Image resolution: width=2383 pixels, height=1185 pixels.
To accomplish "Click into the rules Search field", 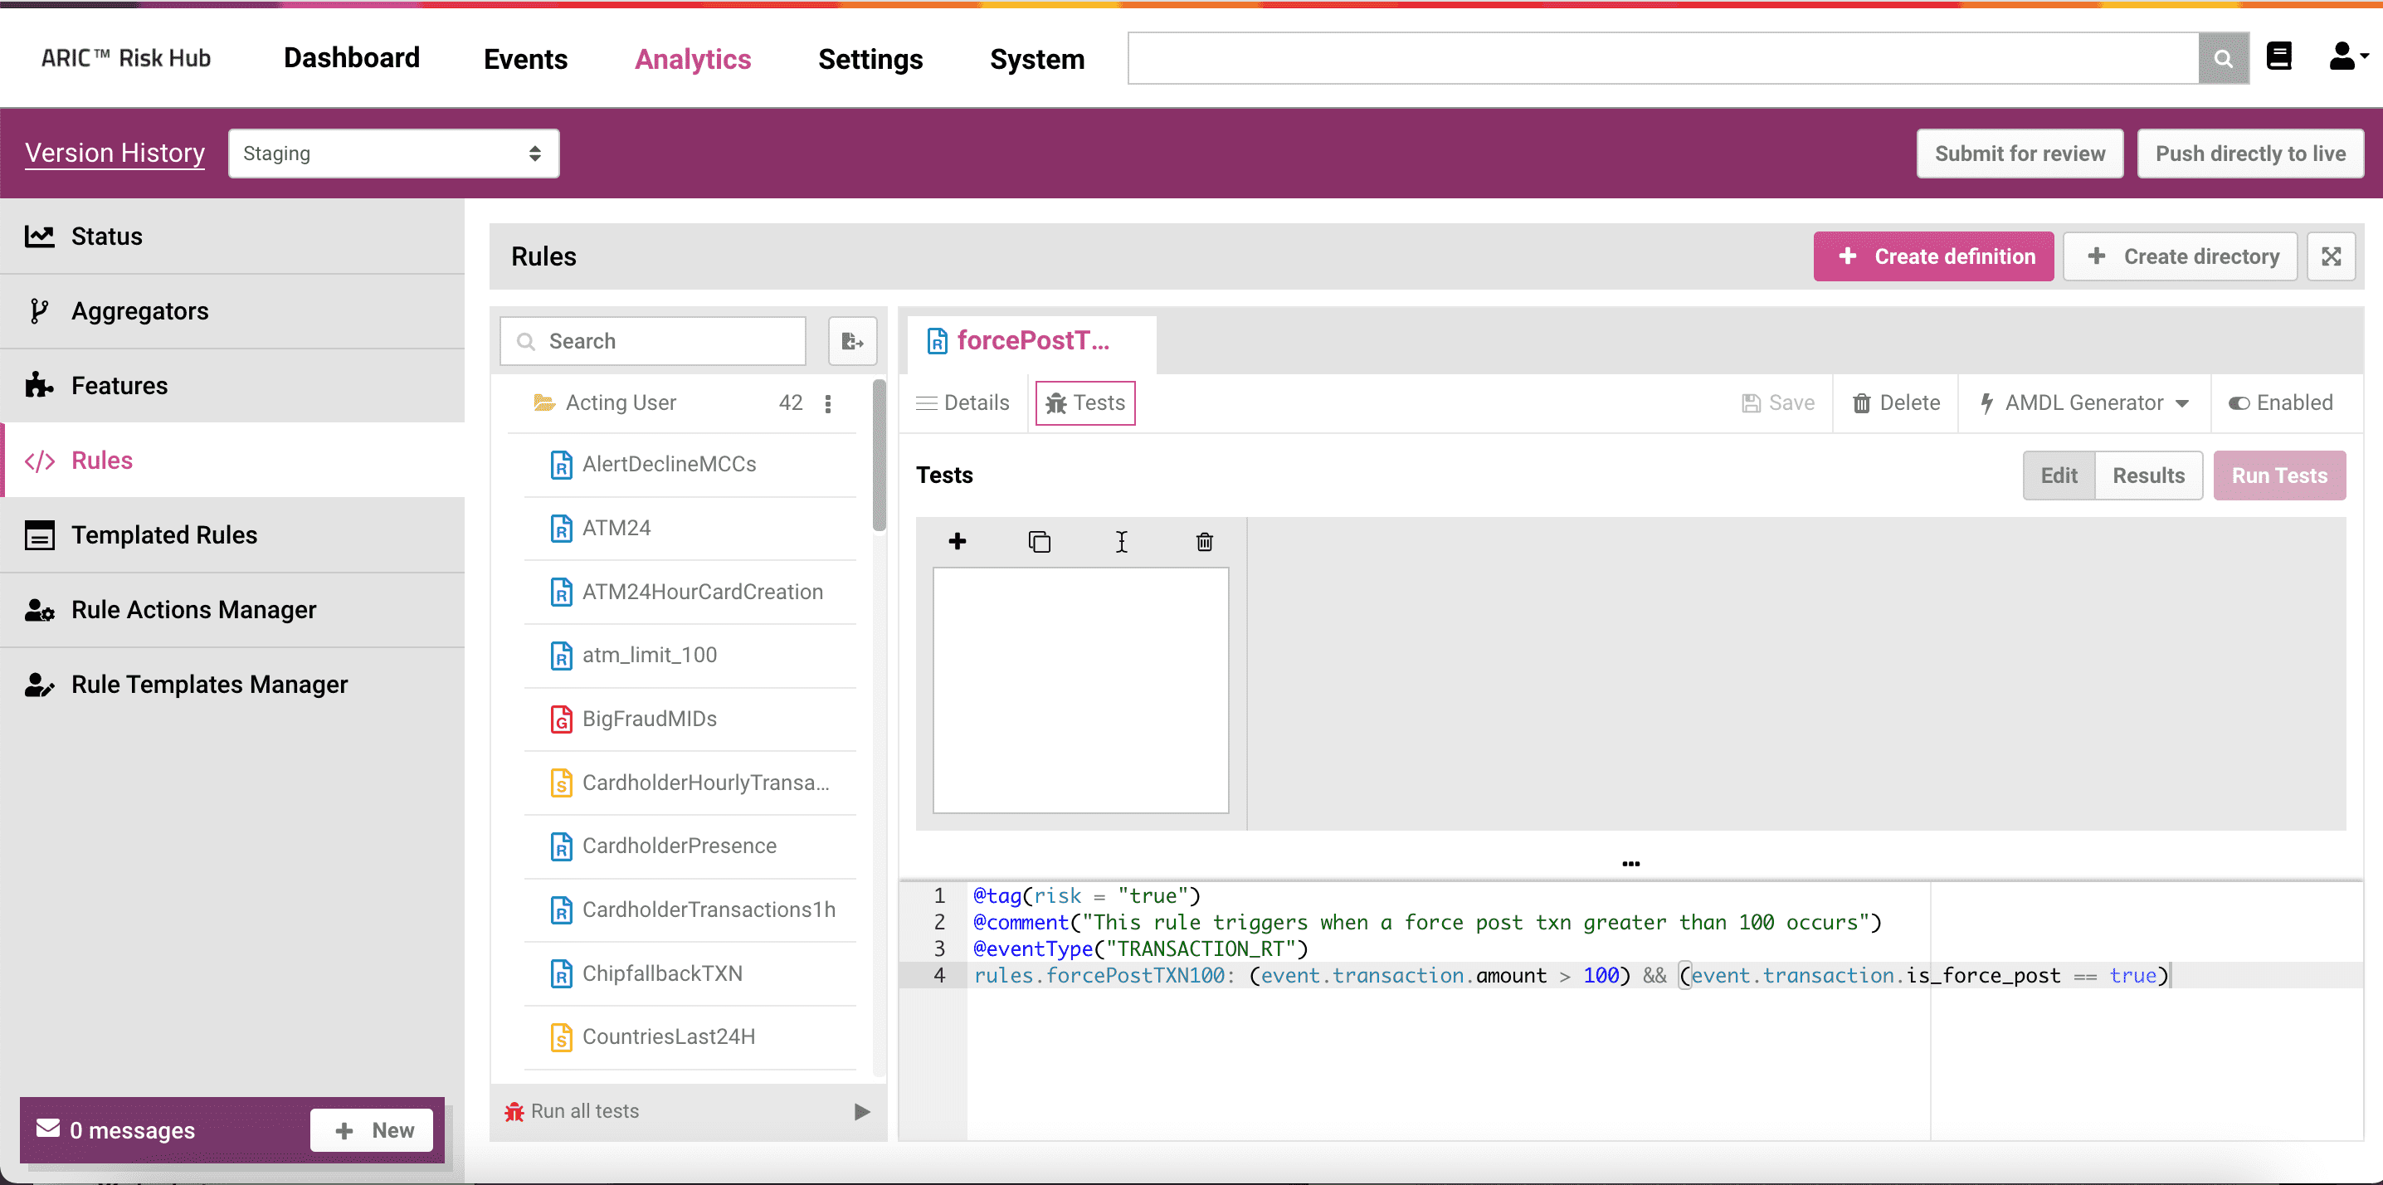I will (653, 341).
